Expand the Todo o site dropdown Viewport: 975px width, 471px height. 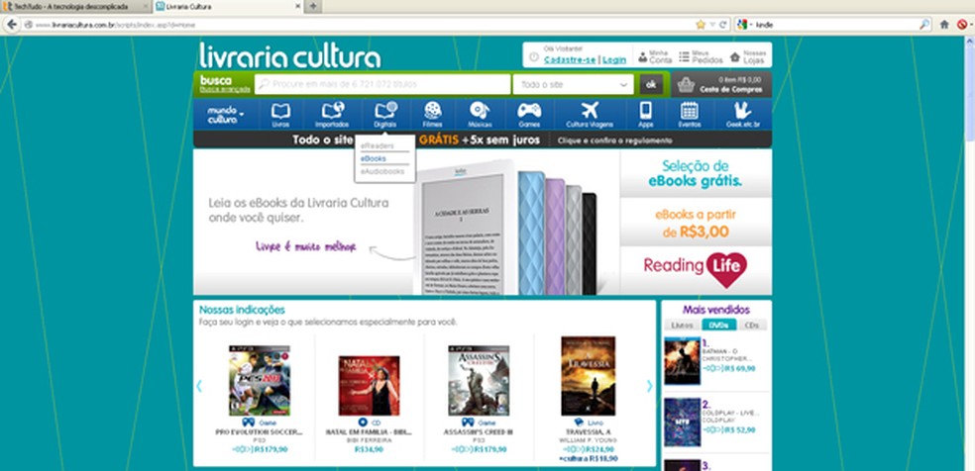(573, 84)
